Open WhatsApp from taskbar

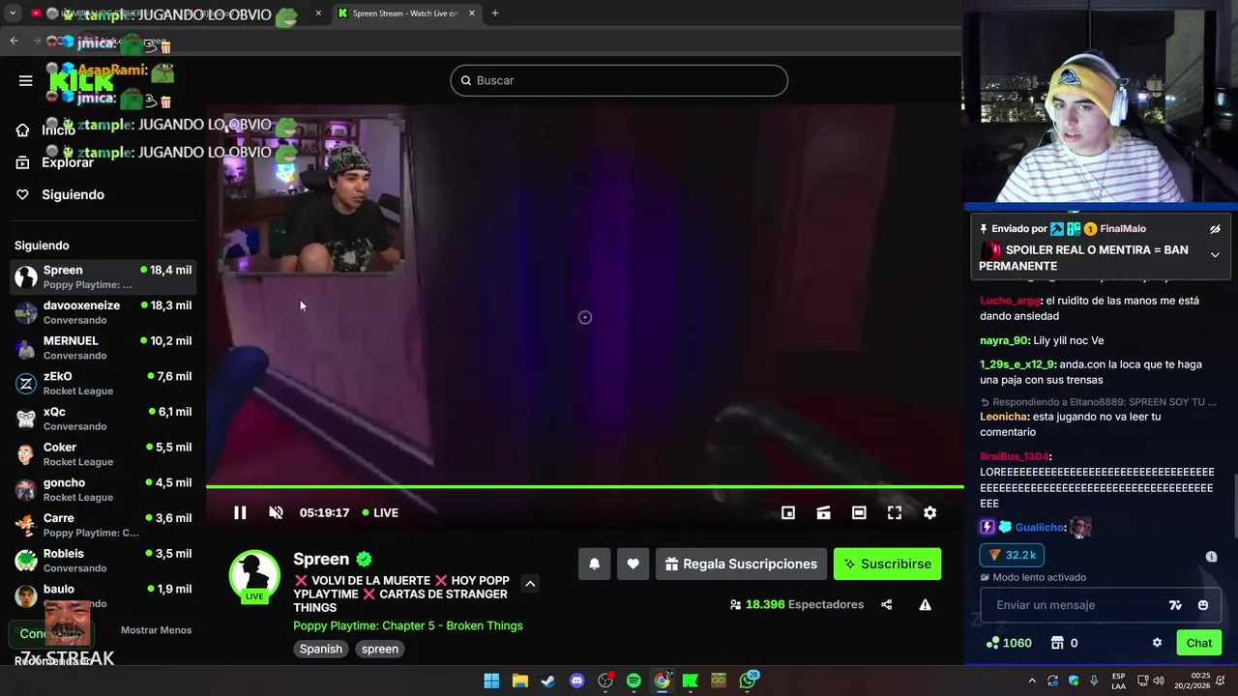pyautogui.click(x=748, y=681)
